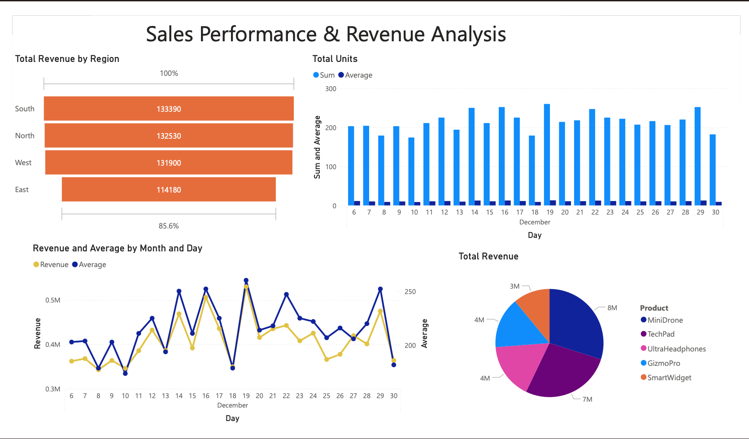Click the Sum legend marker above Total Units
The width and height of the screenshot is (749, 439).
point(317,75)
